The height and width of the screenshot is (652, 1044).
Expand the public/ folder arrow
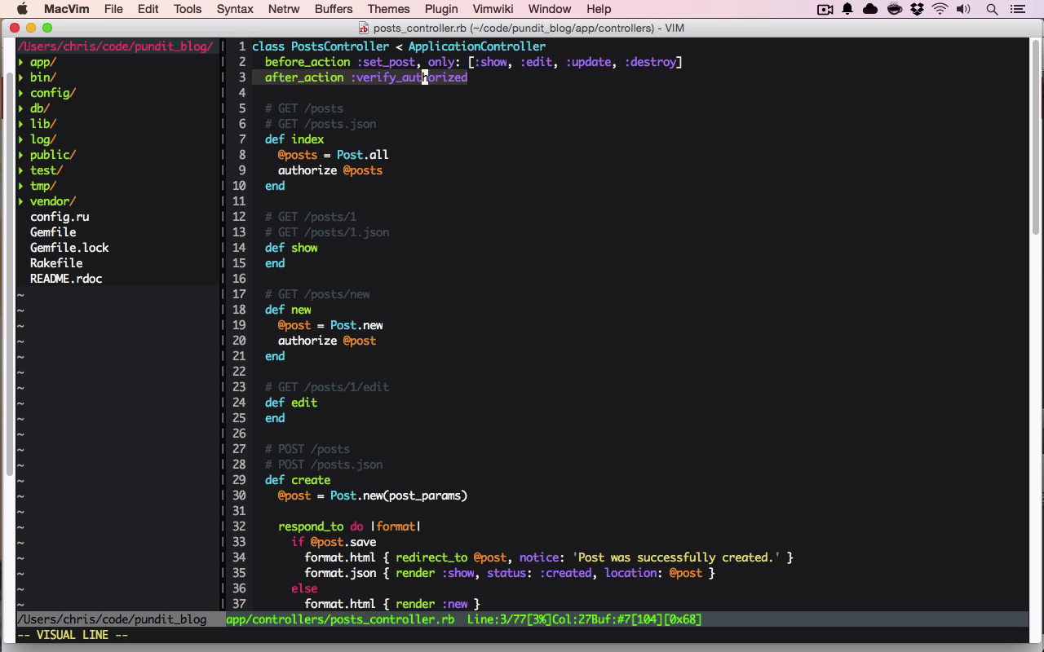[x=21, y=155]
